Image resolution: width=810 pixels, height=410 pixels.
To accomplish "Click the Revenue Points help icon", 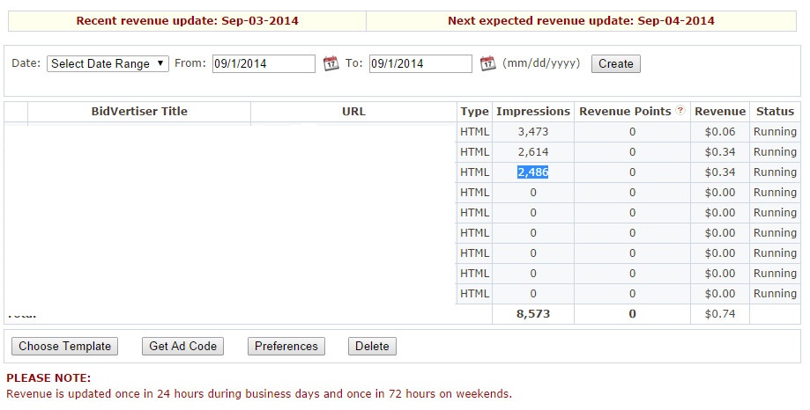I will click(x=680, y=112).
